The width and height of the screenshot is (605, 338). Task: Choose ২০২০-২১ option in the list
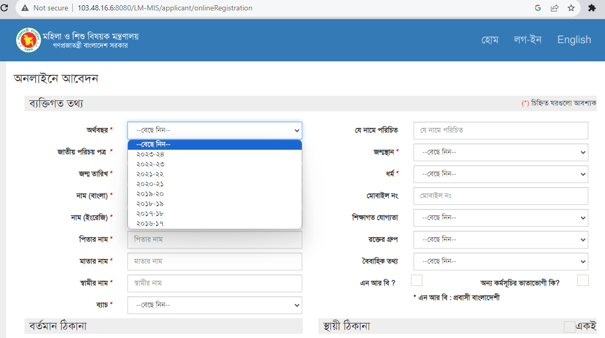(150, 184)
